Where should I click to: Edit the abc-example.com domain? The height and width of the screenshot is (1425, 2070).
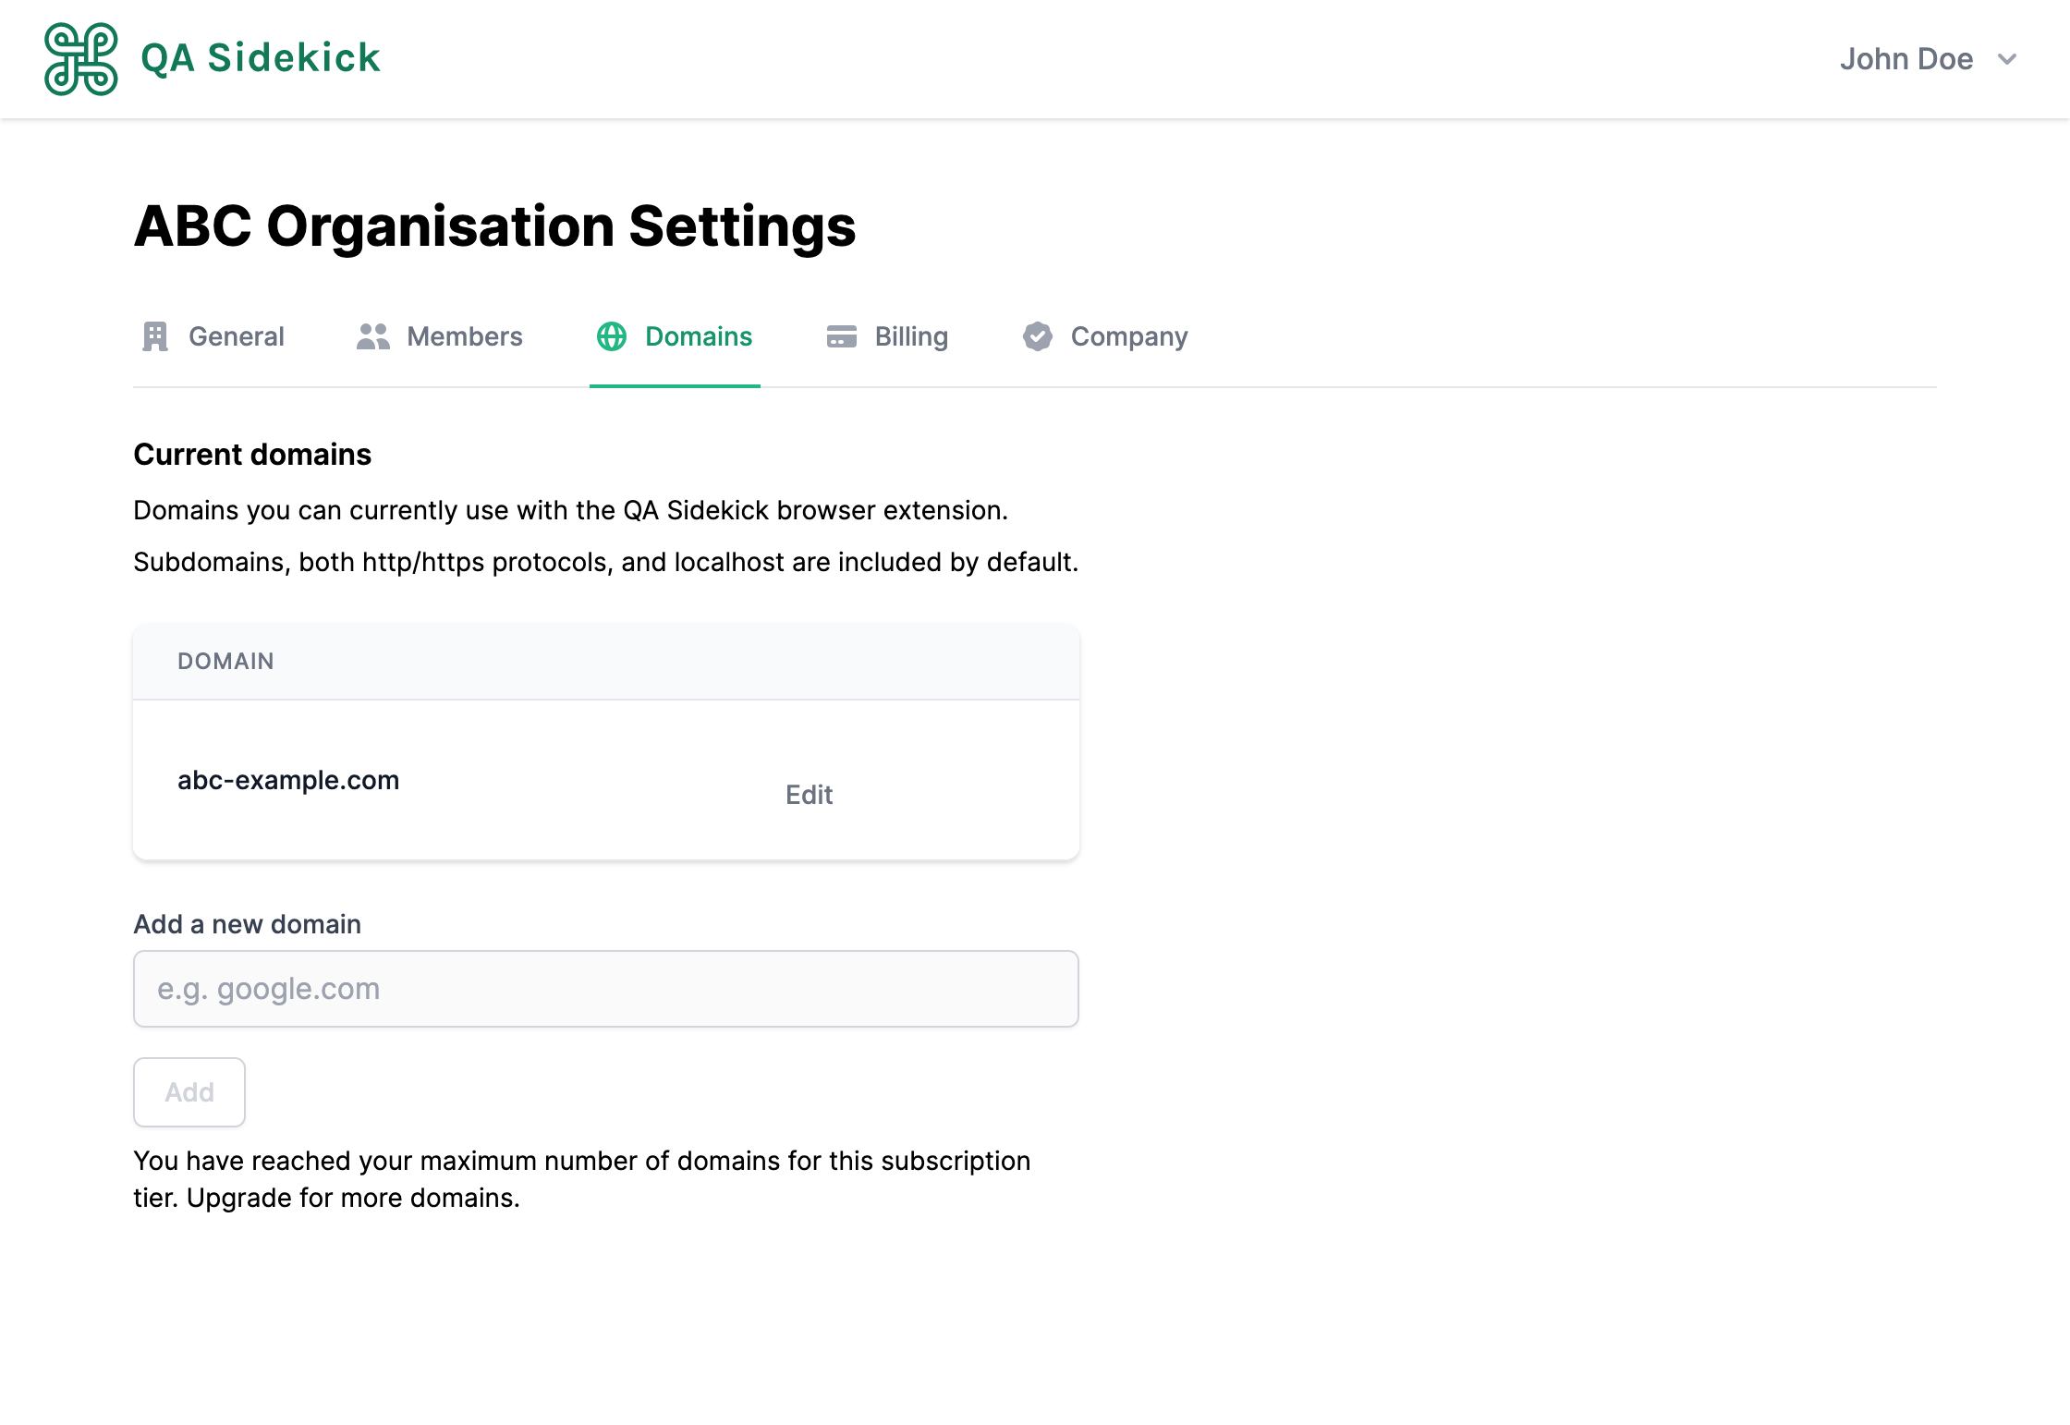(x=810, y=795)
